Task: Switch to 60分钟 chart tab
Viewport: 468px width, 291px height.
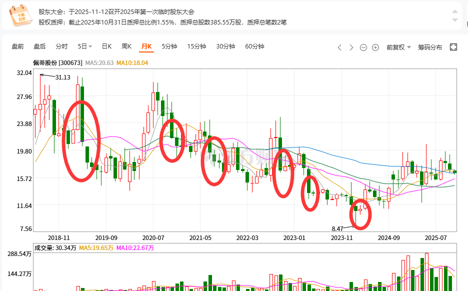Action: click(254, 46)
